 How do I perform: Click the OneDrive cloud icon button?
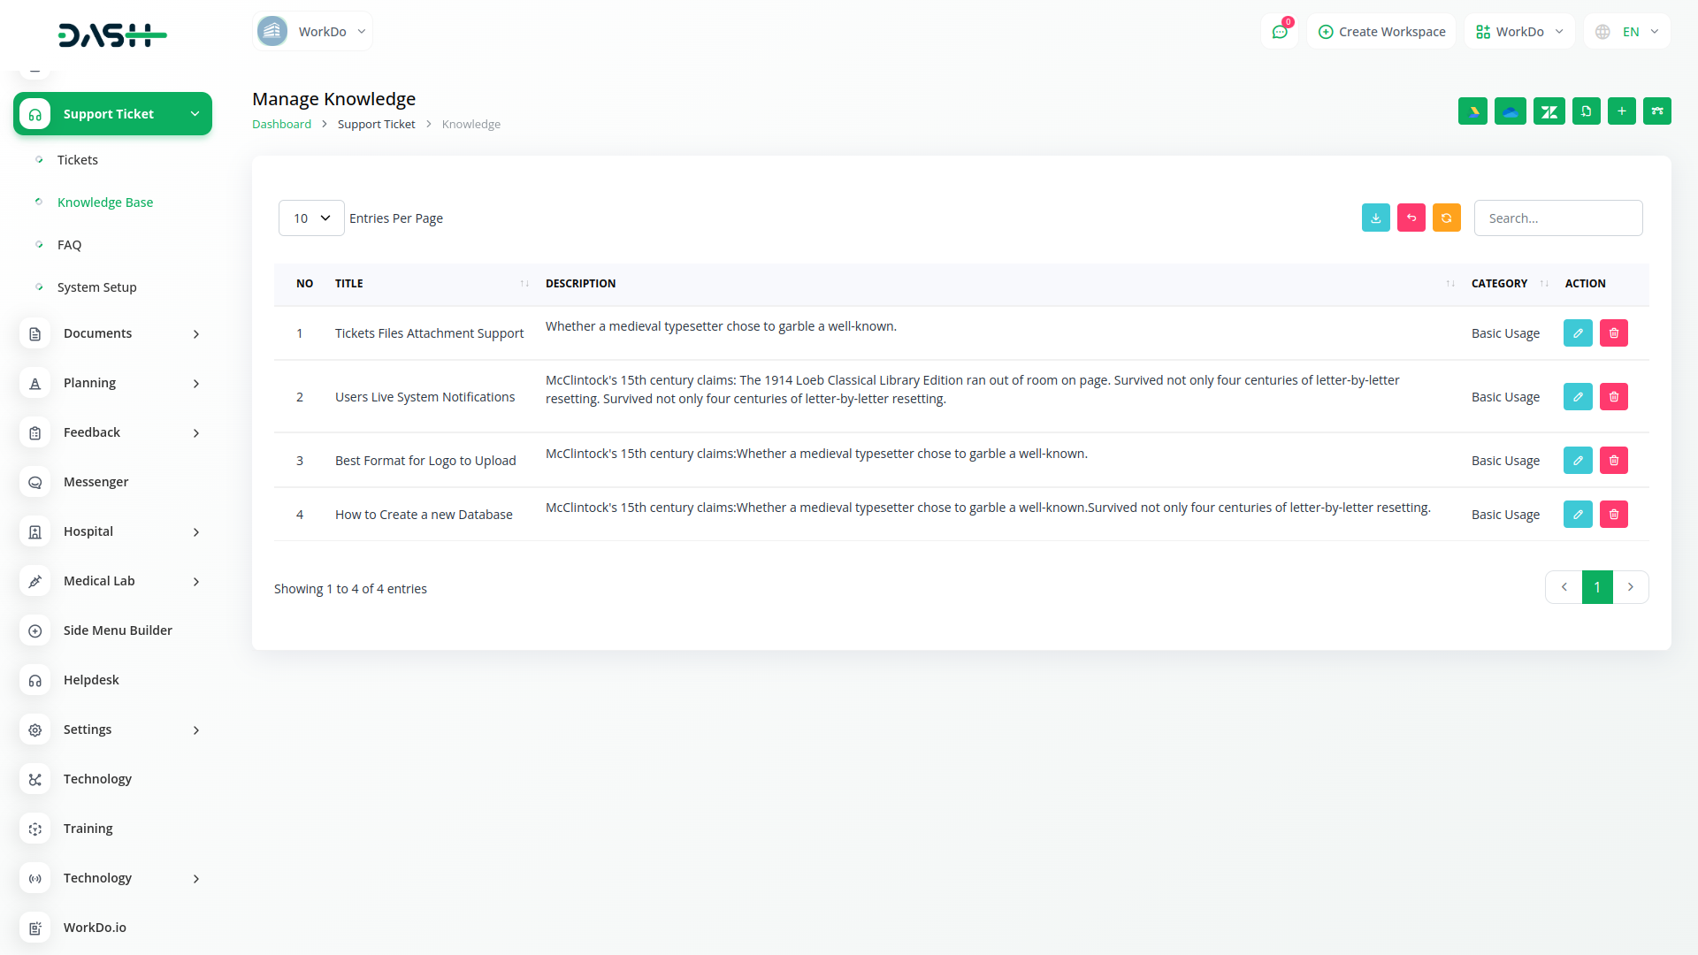click(1510, 111)
